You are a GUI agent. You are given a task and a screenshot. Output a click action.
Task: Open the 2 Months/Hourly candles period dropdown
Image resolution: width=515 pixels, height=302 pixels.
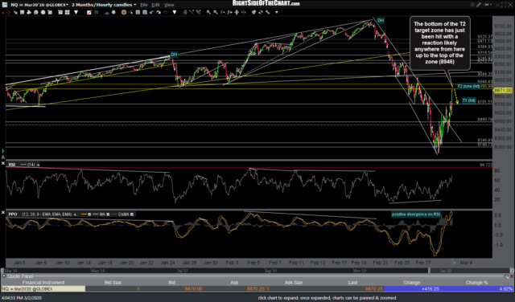tap(104, 5)
